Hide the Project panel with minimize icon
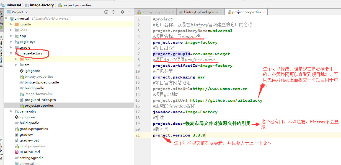The image size is (341, 165). tap(130, 12)
